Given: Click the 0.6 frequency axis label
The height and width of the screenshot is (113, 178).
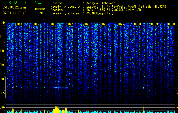Looking at the screenshot, I should click(2, 107).
